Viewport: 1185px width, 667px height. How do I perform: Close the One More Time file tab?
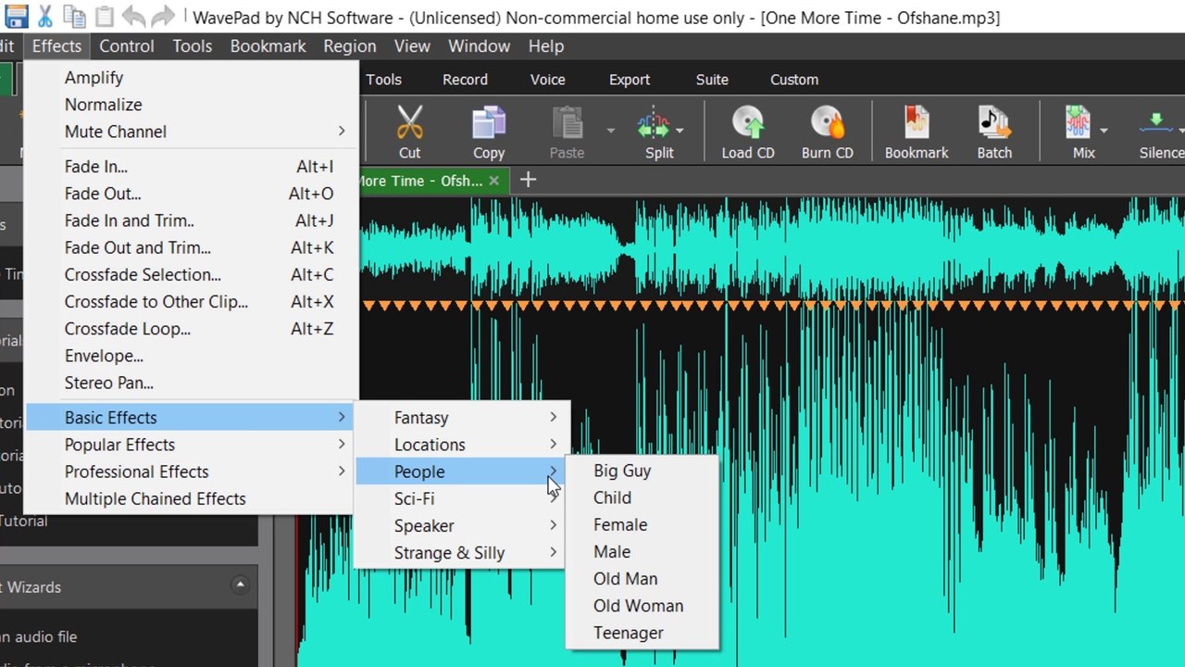tap(493, 181)
